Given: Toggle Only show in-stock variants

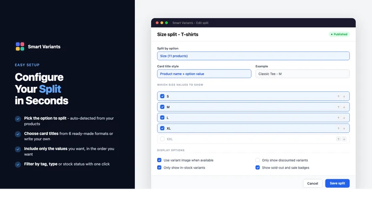Looking at the screenshot, I should pyautogui.click(x=159, y=168).
